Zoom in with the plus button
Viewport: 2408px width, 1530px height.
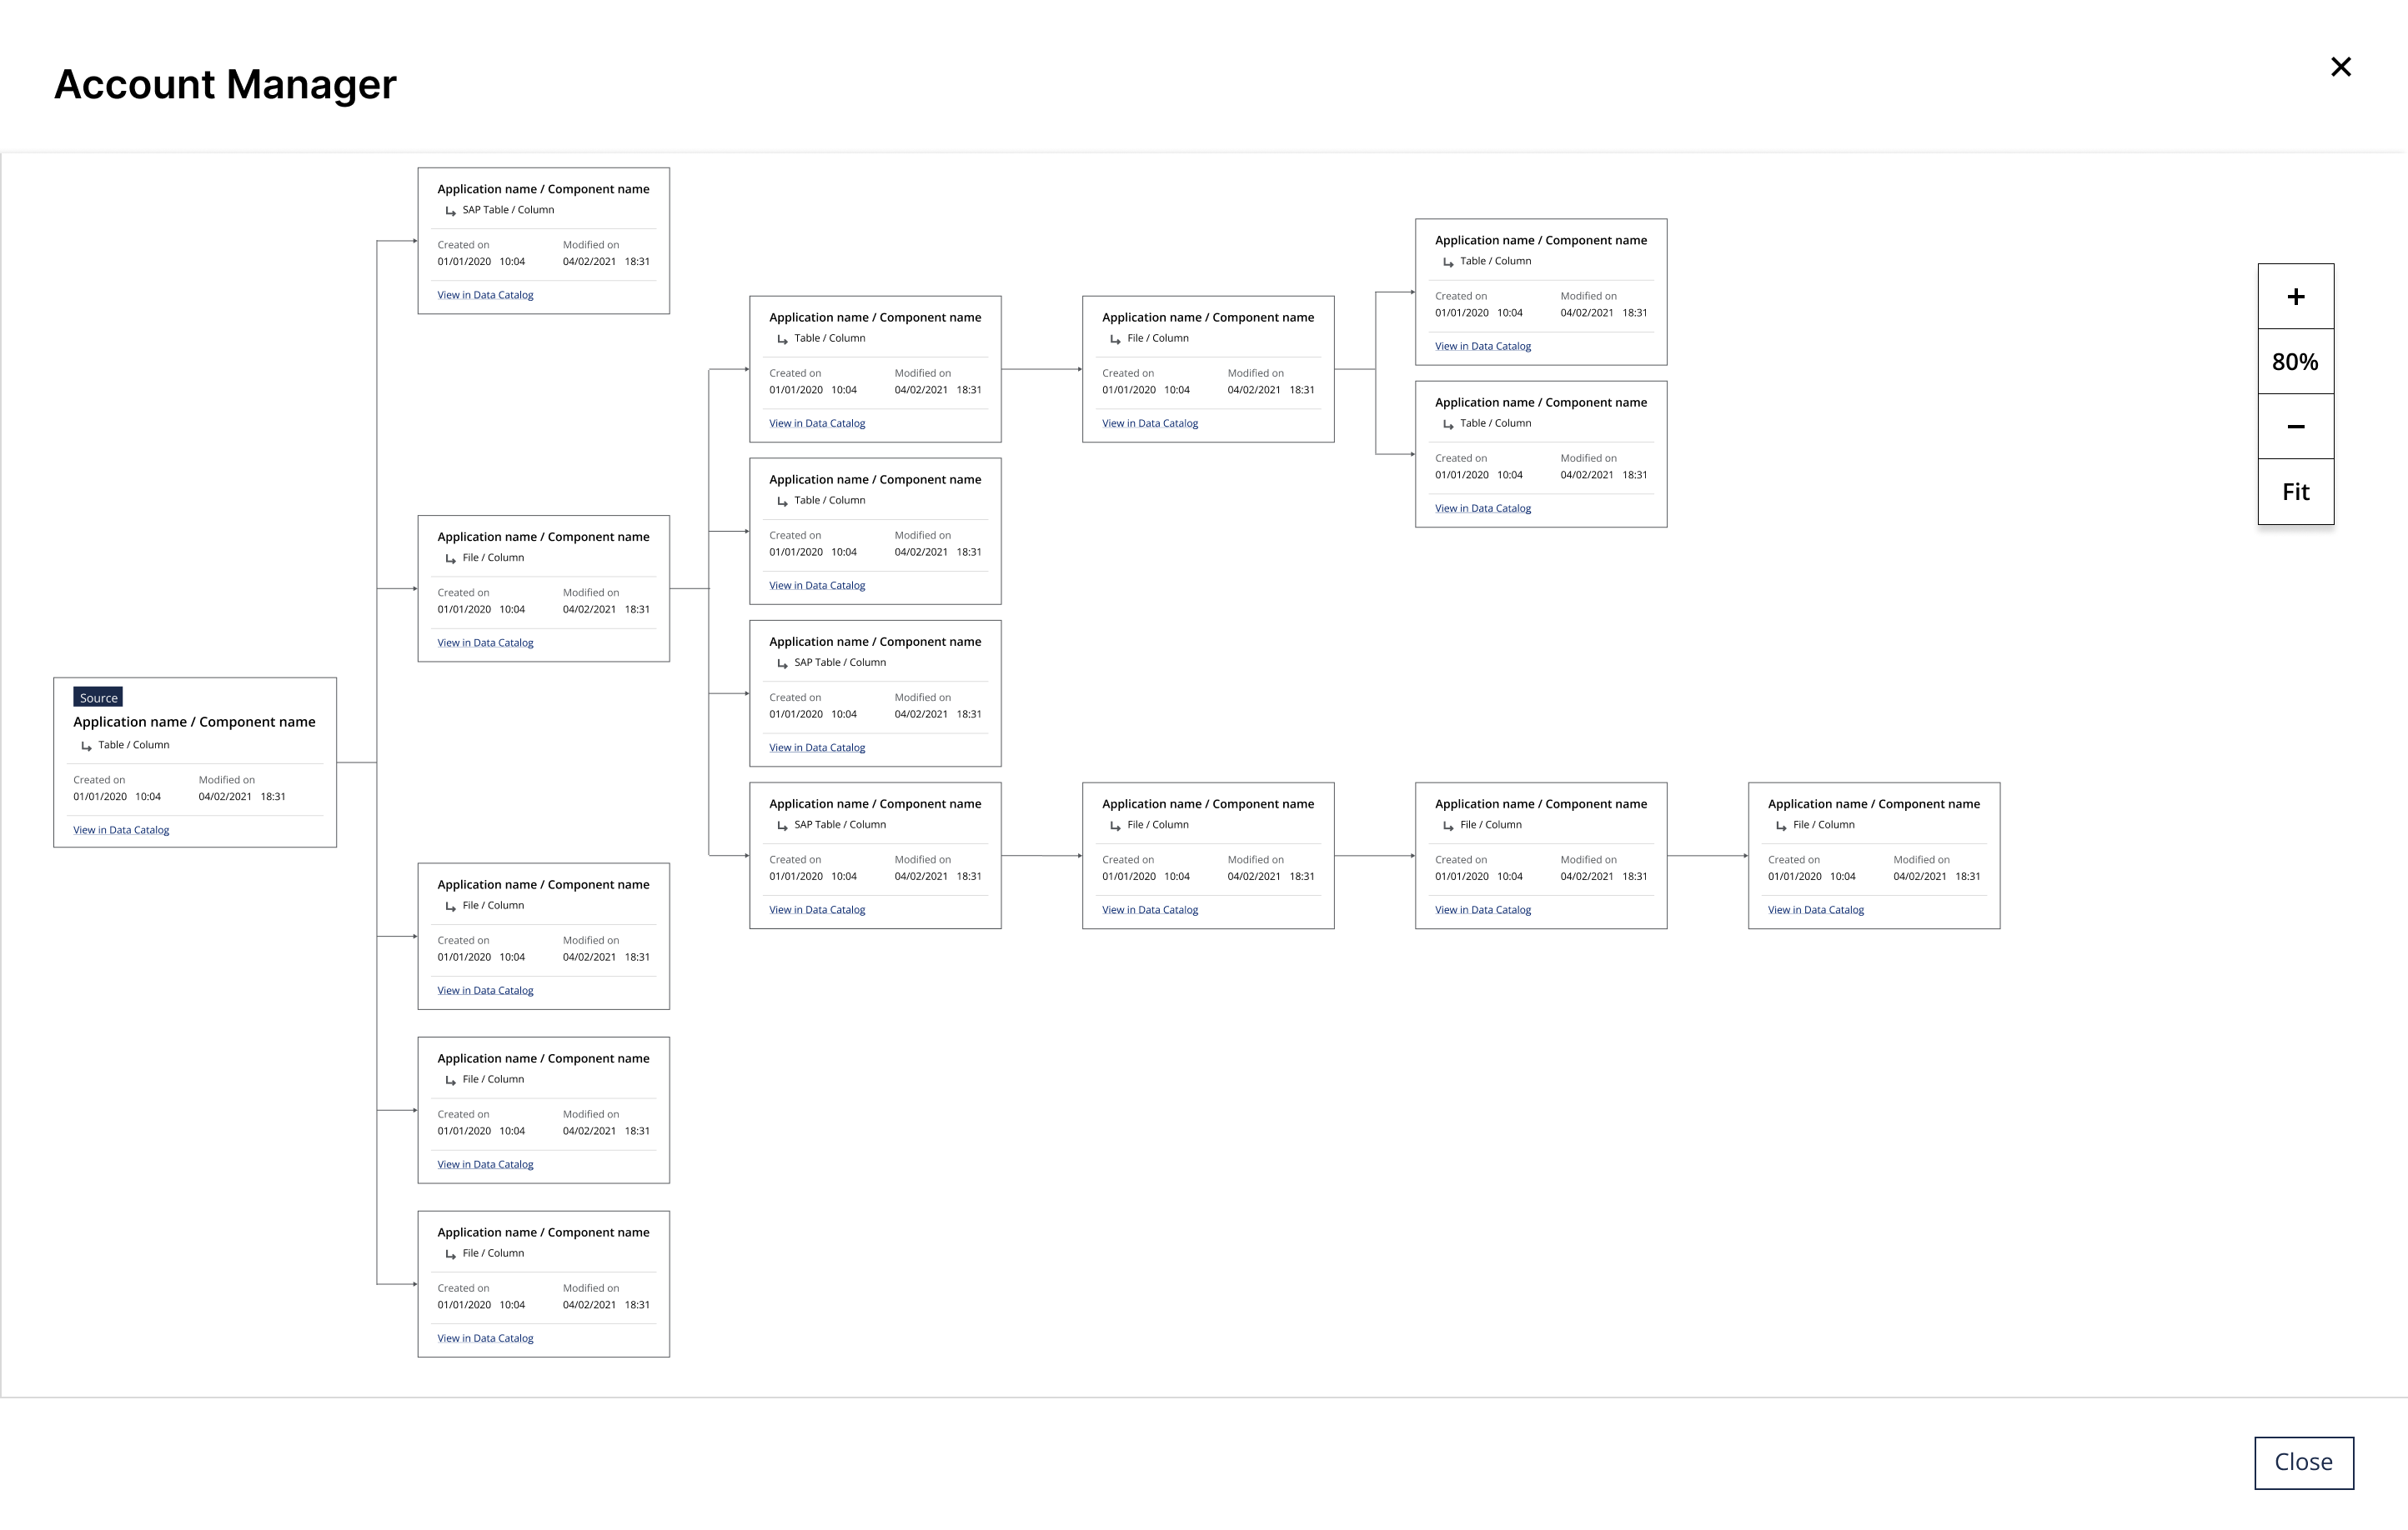[2295, 297]
